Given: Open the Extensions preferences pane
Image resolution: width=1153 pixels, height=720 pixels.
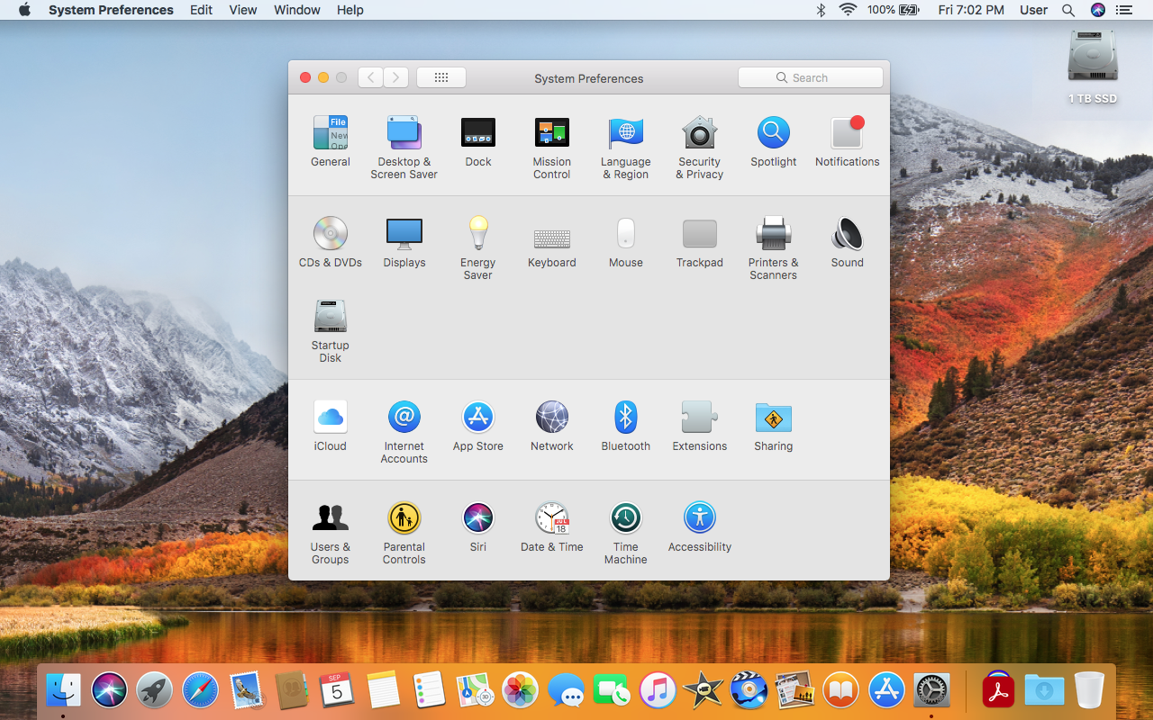Looking at the screenshot, I should [x=700, y=426].
